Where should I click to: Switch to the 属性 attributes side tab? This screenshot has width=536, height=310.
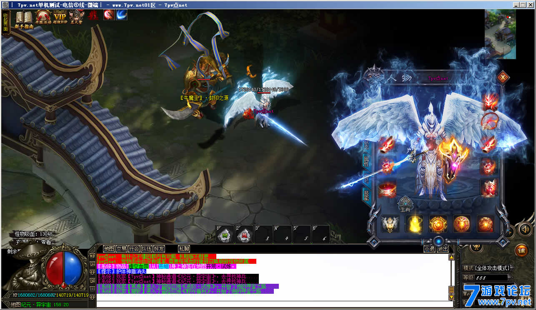coord(366,161)
